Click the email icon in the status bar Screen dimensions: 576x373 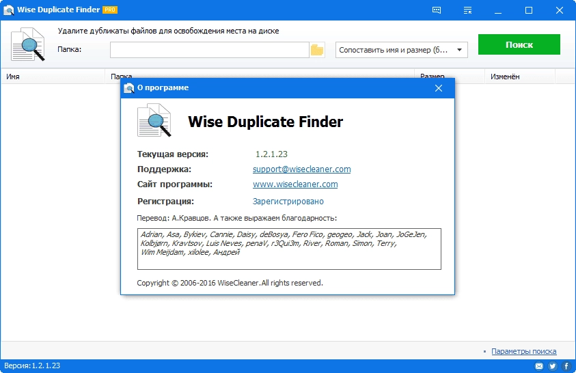pyautogui.click(x=539, y=366)
